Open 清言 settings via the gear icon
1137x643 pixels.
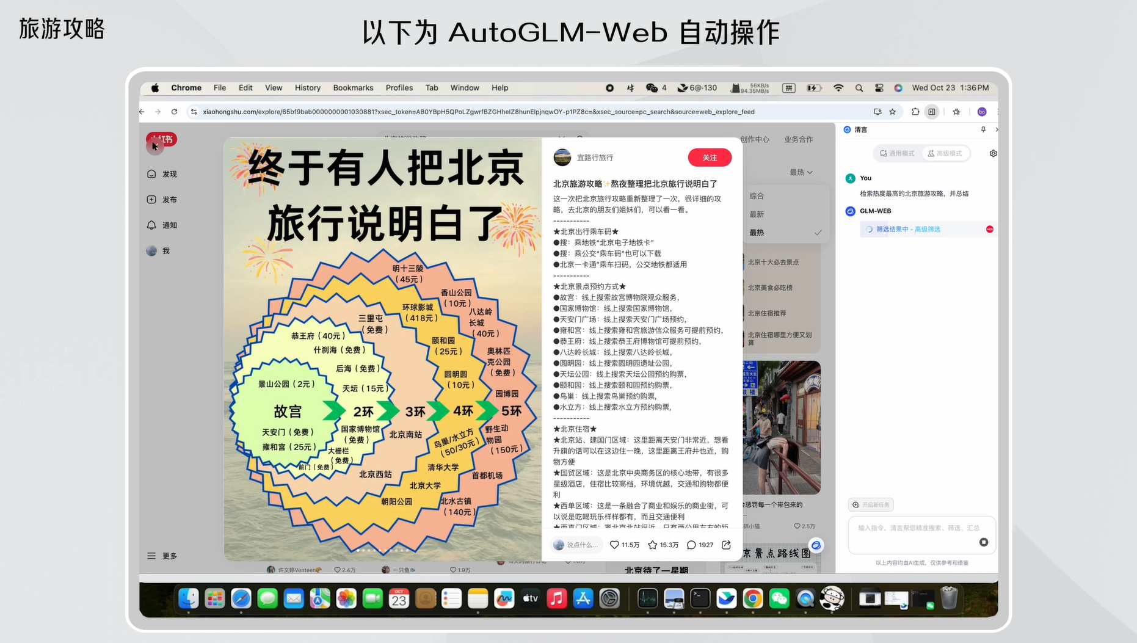(993, 153)
